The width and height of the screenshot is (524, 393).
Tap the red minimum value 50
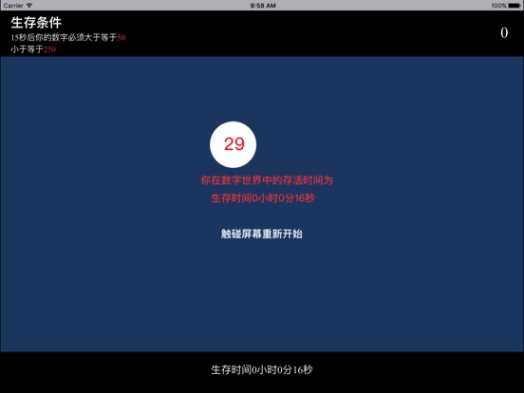[122, 37]
